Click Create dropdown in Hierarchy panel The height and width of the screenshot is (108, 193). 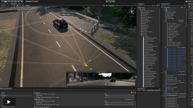164,6
